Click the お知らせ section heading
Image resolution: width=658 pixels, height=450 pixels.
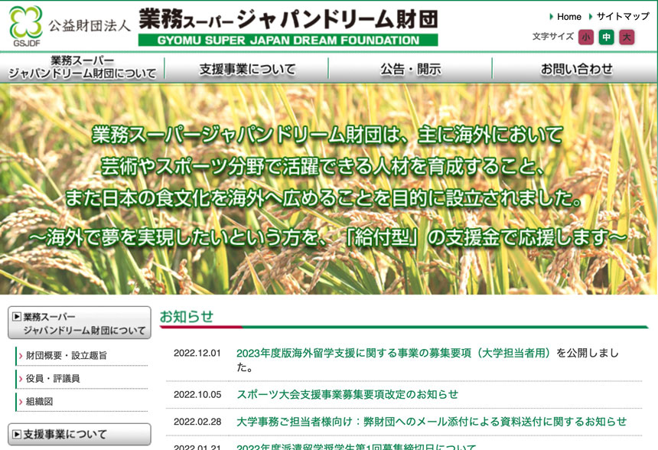187,317
